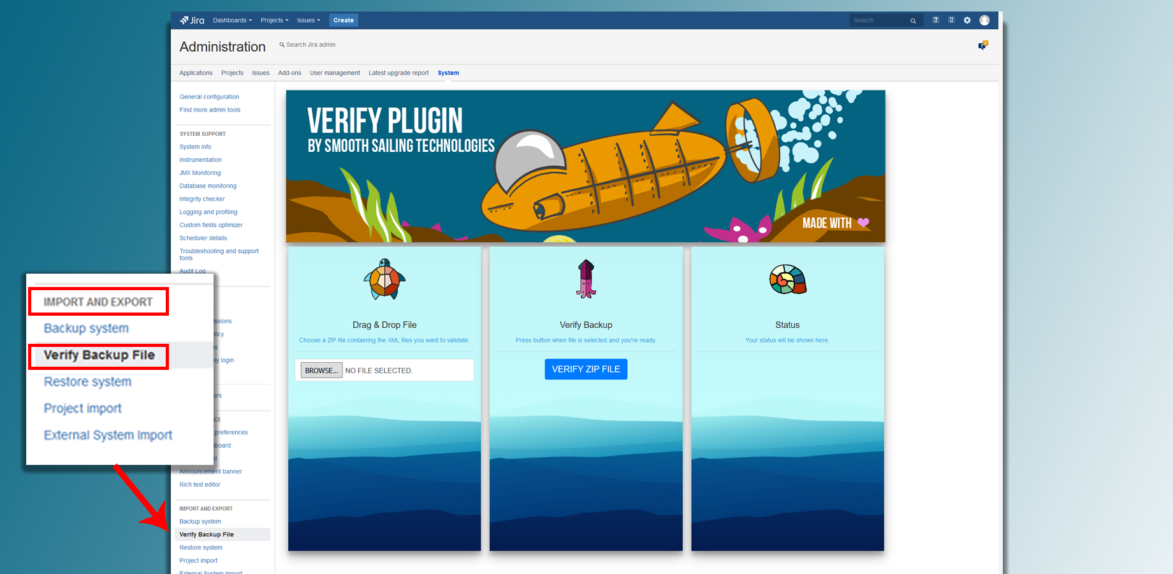
Task: Click the VERIFY ZIP FILE button
Action: (586, 369)
